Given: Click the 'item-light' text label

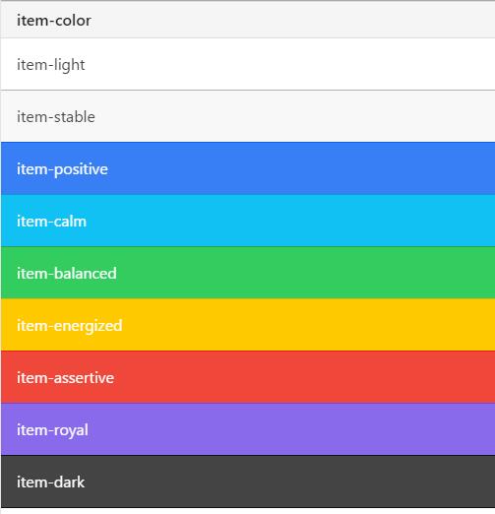Looking at the screenshot, I should (x=51, y=65).
